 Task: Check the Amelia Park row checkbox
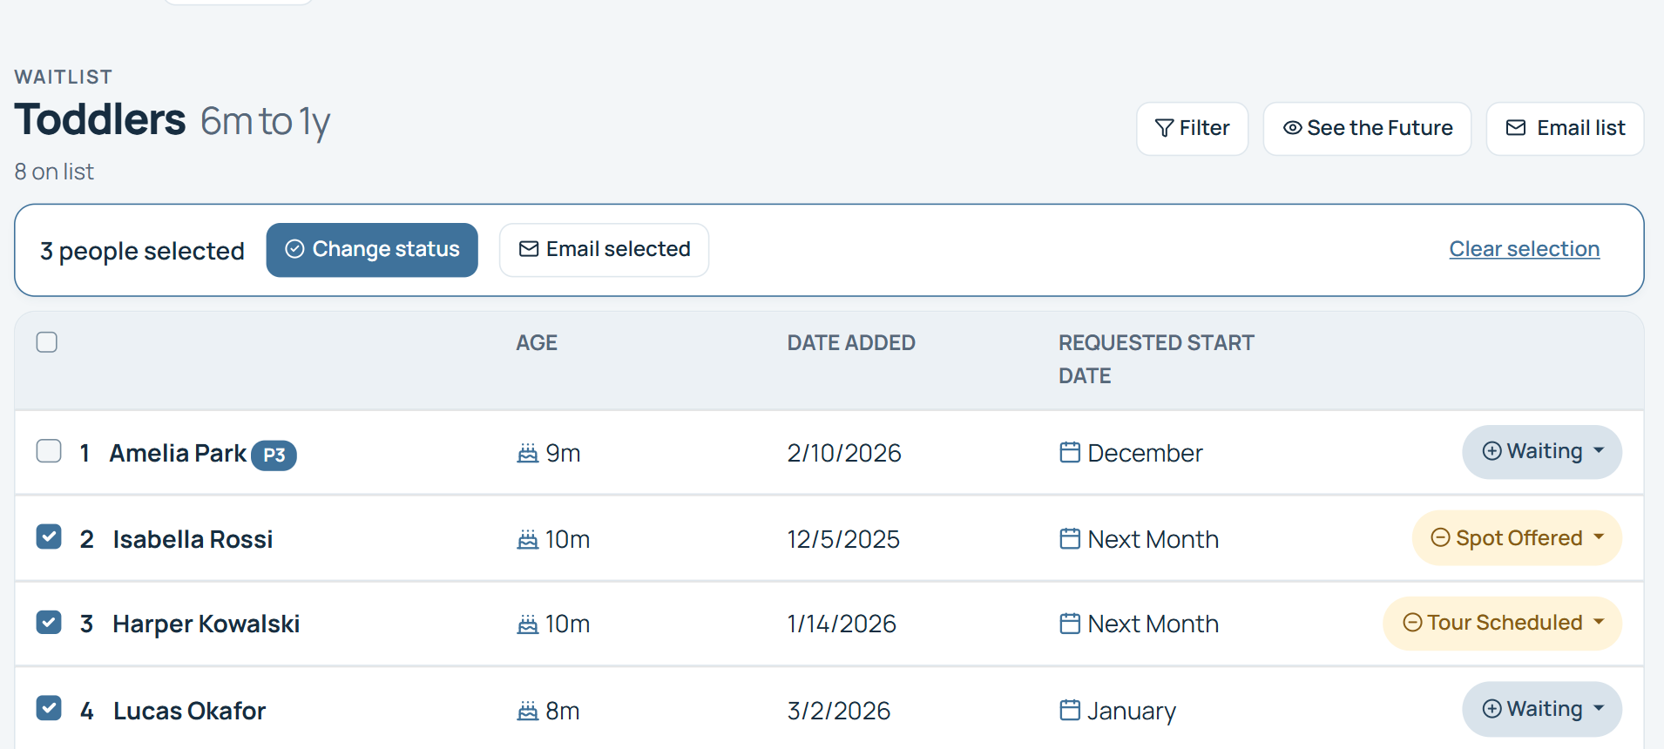click(x=49, y=451)
